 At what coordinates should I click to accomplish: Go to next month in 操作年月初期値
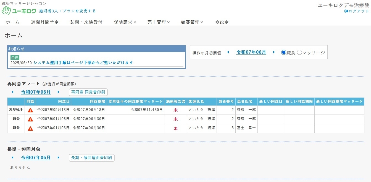[274, 52]
